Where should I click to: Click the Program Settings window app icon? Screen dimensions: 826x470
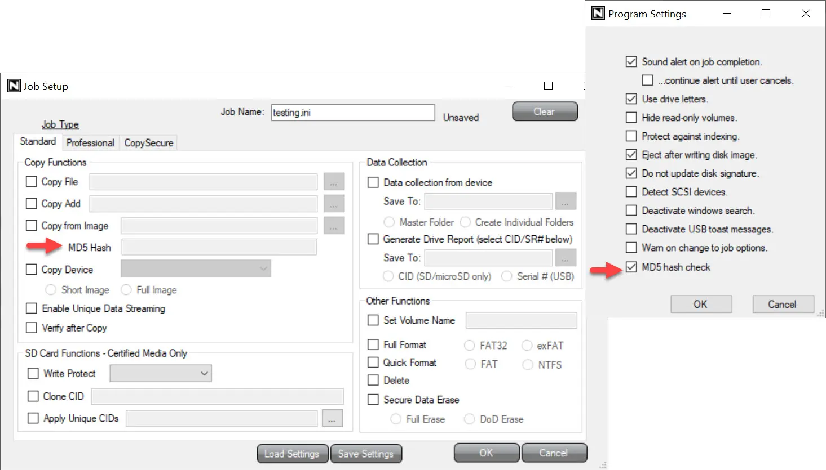598,14
